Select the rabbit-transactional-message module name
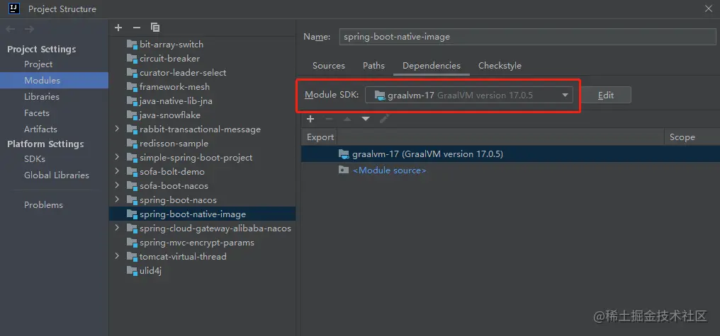Viewport: 720px width, 336px height. (201, 129)
